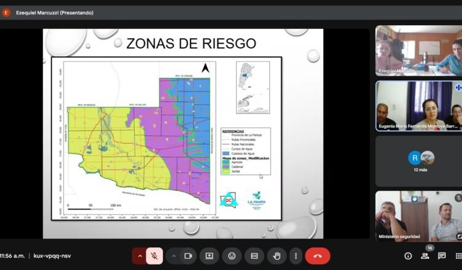This screenshot has height=270, width=462.
Task: Expand audio settings arrow beside microphone
Action: point(139,256)
